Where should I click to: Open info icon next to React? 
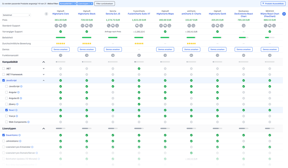(x=16, y=110)
